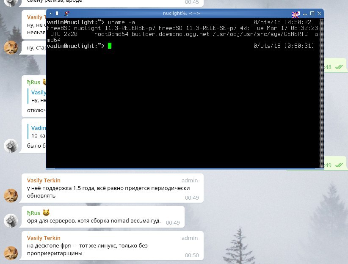Click the '0/pts/15 [0:50:22]' timestamp in terminal

click(284, 22)
